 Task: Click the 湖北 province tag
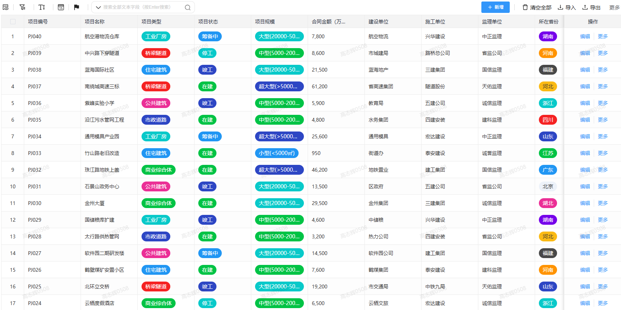tap(548, 203)
